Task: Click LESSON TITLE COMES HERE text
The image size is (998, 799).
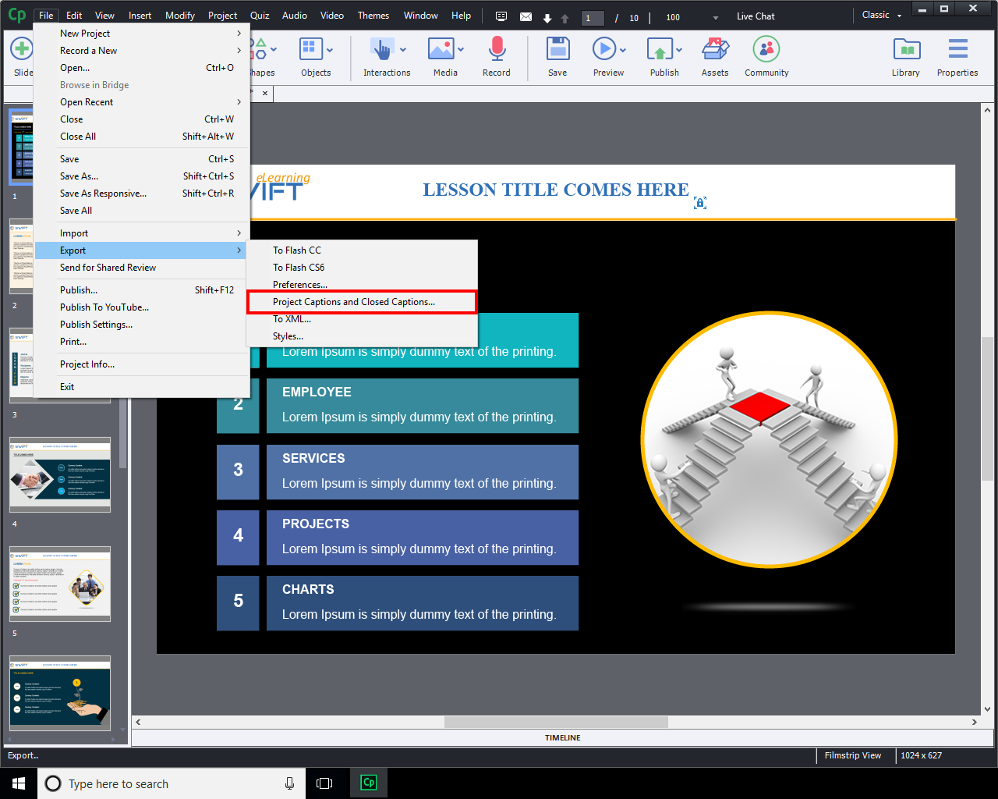Action: (556, 190)
